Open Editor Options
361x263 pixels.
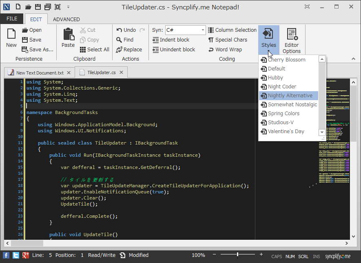click(x=292, y=40)
